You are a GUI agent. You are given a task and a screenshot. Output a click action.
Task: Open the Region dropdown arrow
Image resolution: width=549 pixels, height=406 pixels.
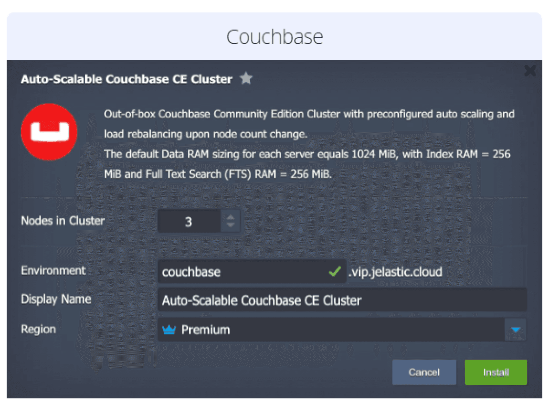tap(516, 330)
